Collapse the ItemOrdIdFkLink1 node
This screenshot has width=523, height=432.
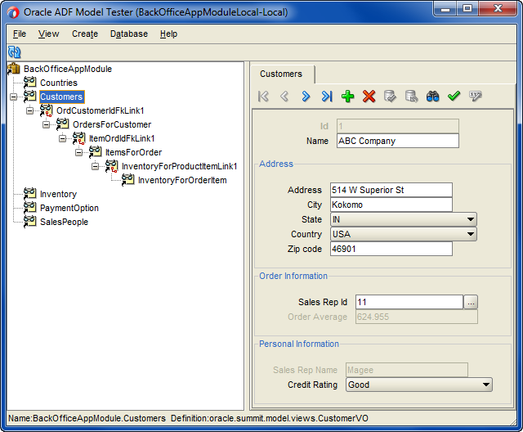point(62,138)
